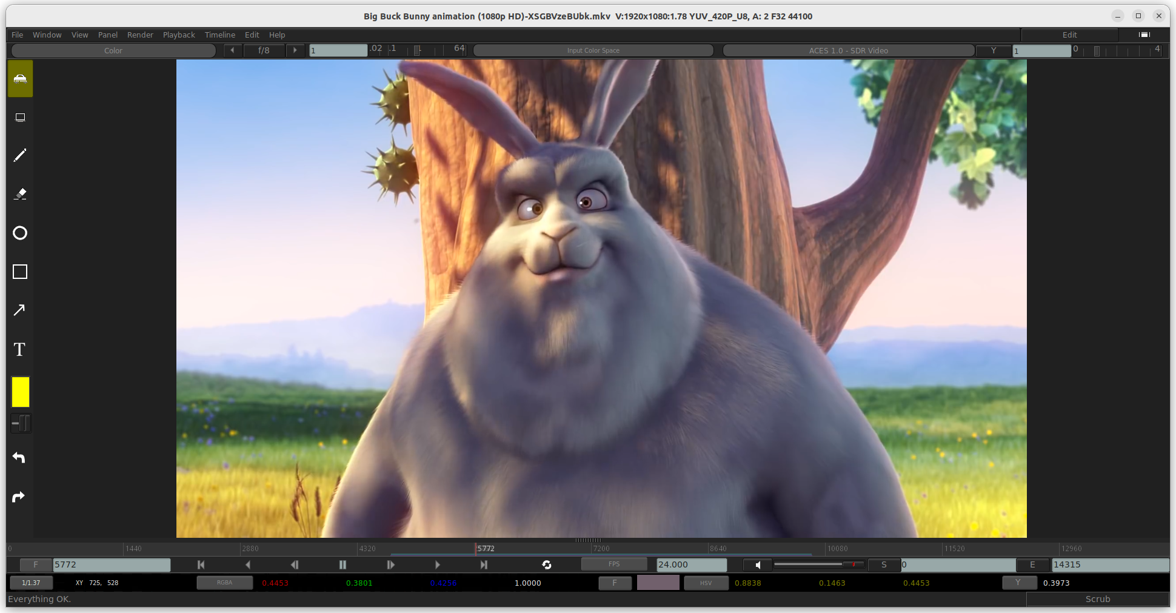Step back one frame

(x=295, y=564)
